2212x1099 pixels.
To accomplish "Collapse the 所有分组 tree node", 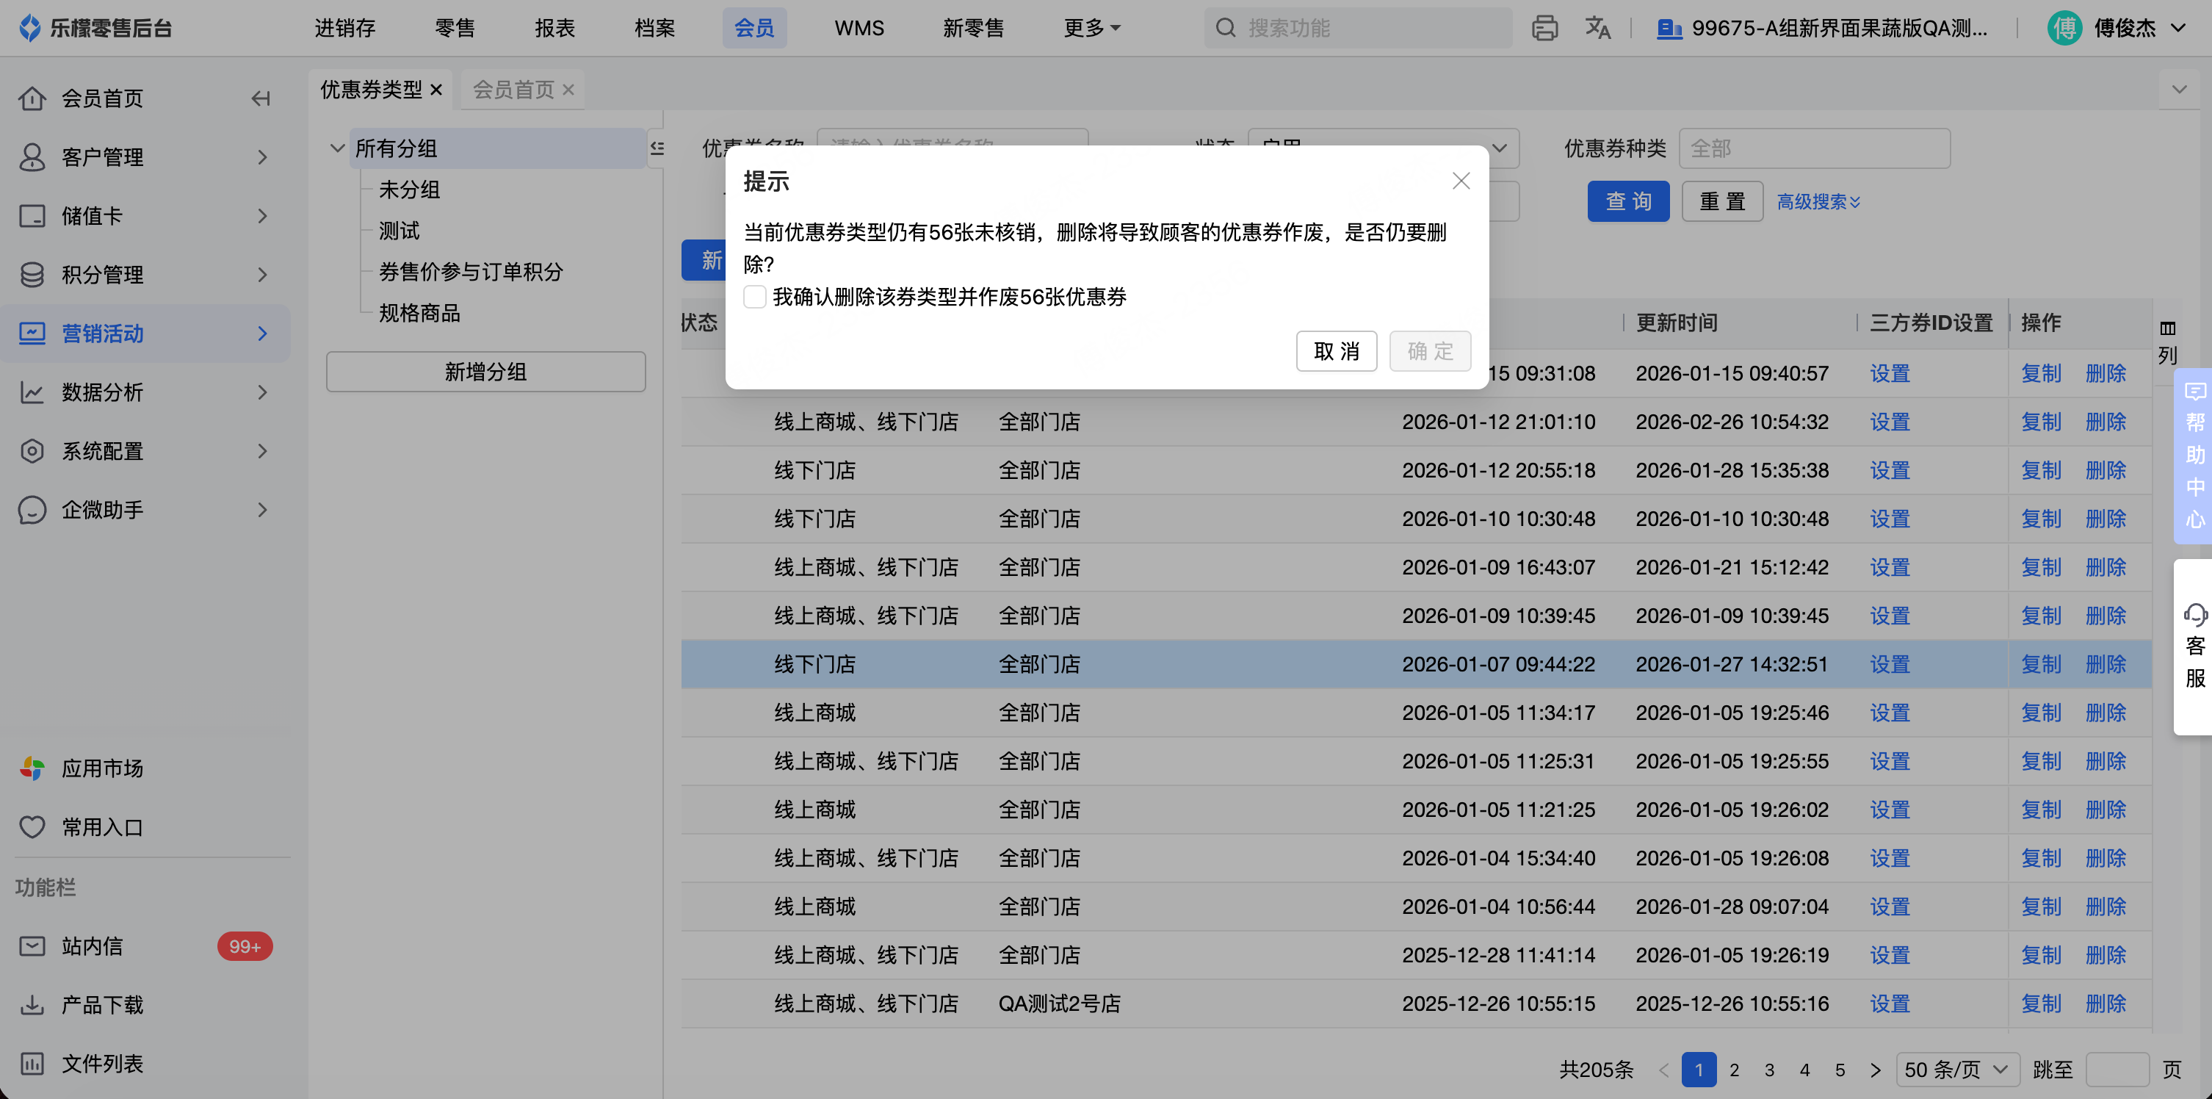I will tap(338, 148).
